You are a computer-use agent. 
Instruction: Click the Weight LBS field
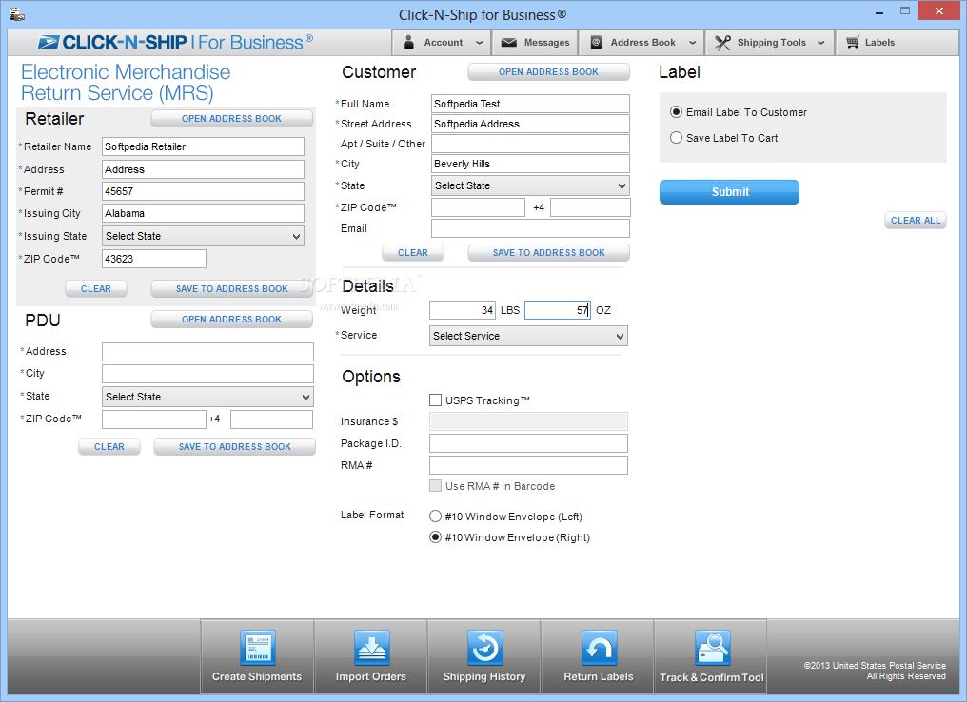click(x=463, y=310)
